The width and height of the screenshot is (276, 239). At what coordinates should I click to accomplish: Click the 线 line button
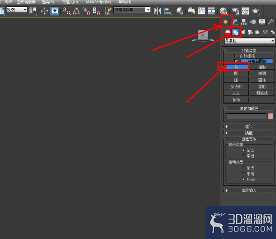(x=236, y=67)
